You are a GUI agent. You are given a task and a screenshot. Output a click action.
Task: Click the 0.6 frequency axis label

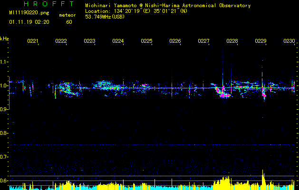point(4,180)
